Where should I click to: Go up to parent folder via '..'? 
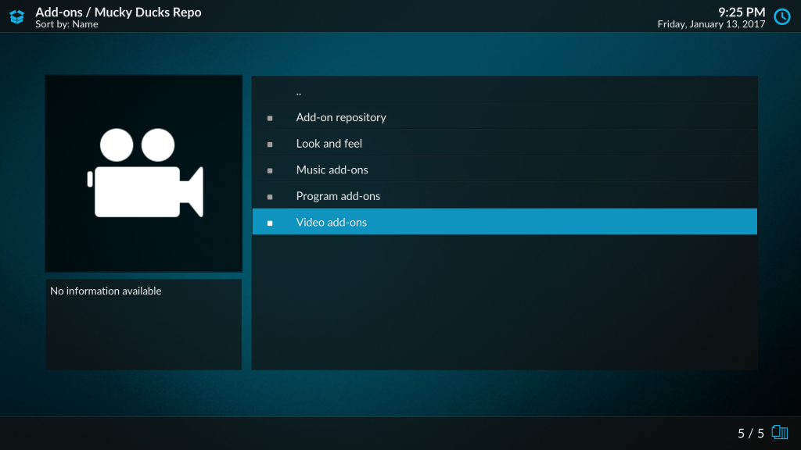[x=299, y=91]
